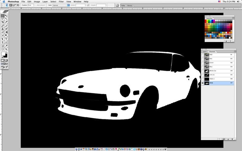Select the Type tool
This screenshot has height=151, width=242.
[6, 39]
